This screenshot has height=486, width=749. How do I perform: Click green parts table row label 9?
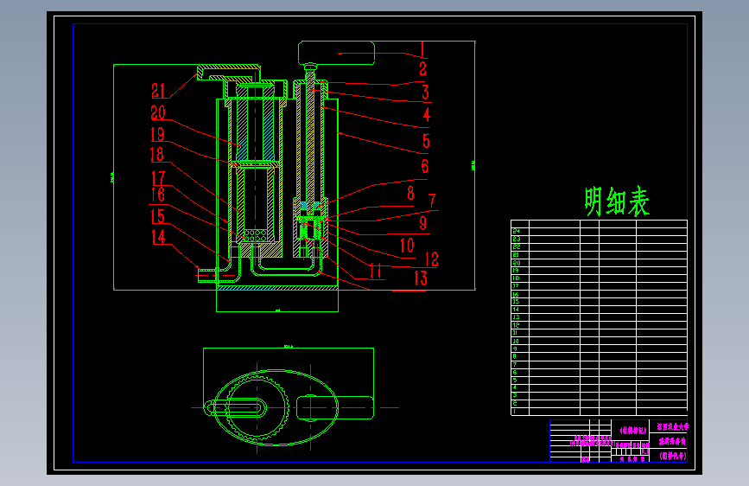tap(515, 349)
